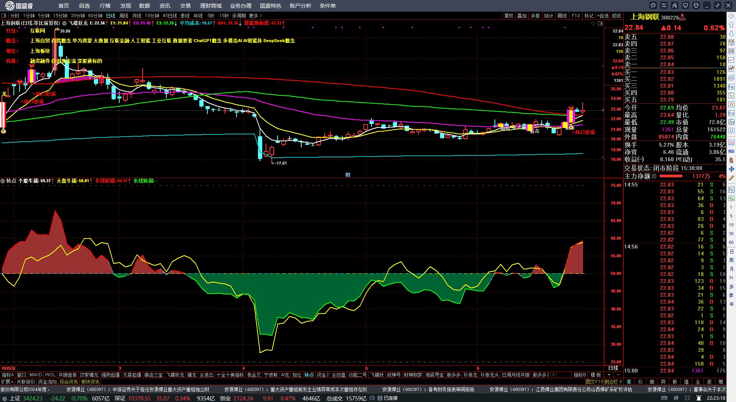Click the monitor screen icon in title bar
The image size is (736, 402).
click(x=685, y=5)
